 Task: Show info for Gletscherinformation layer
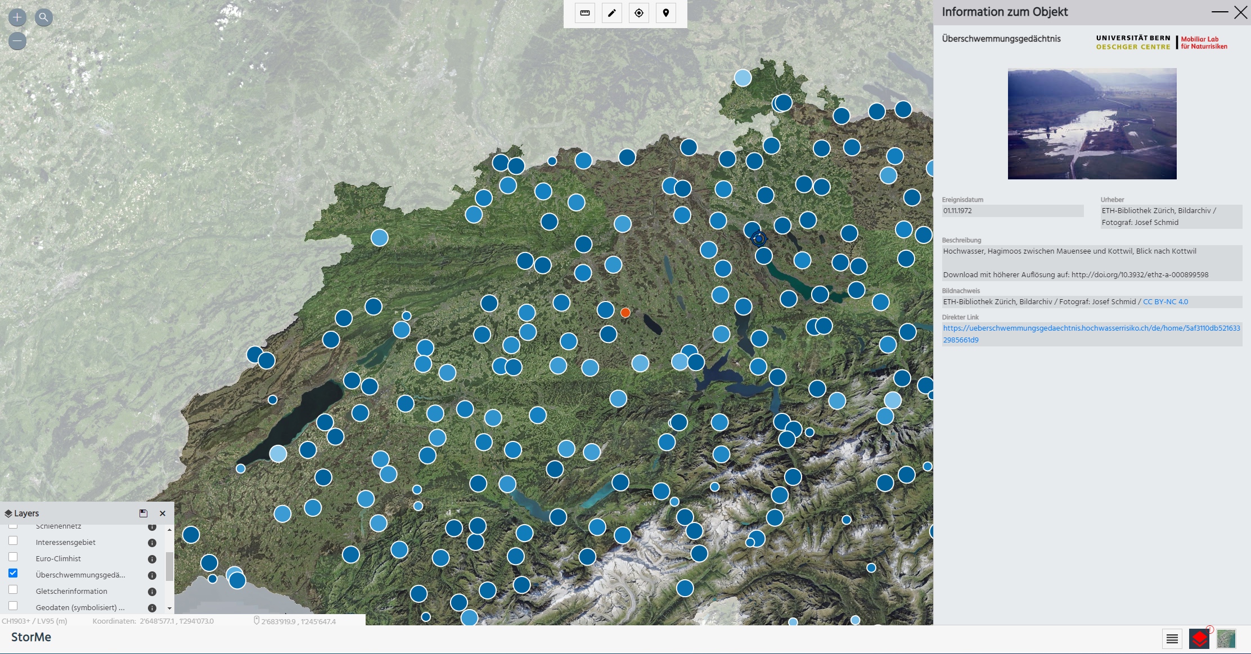click(x=152, y=592)
